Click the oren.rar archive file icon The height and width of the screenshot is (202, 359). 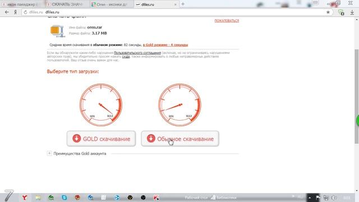[x=57, y=31]
